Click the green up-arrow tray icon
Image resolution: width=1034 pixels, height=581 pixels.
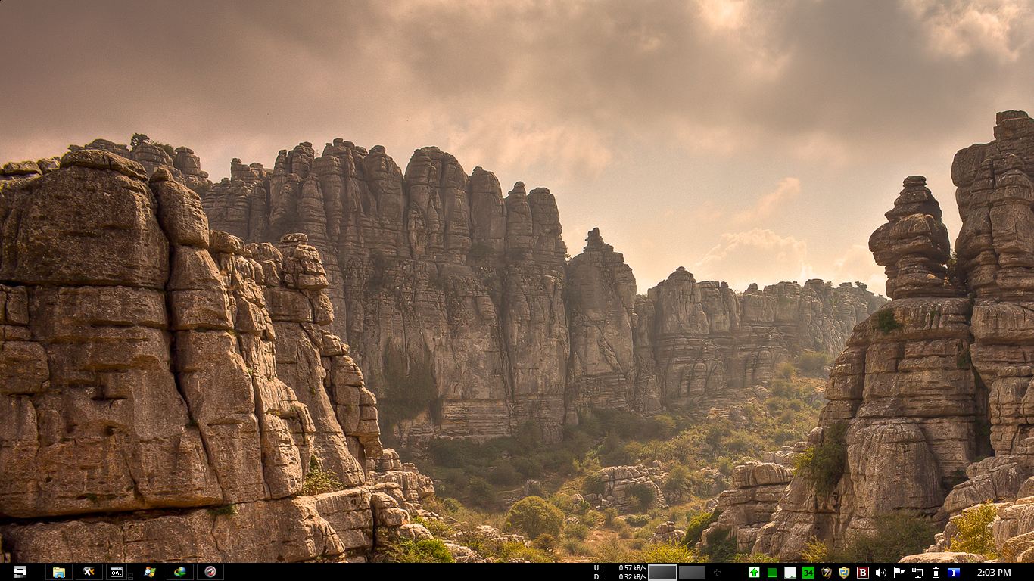[x=754, y=573]
